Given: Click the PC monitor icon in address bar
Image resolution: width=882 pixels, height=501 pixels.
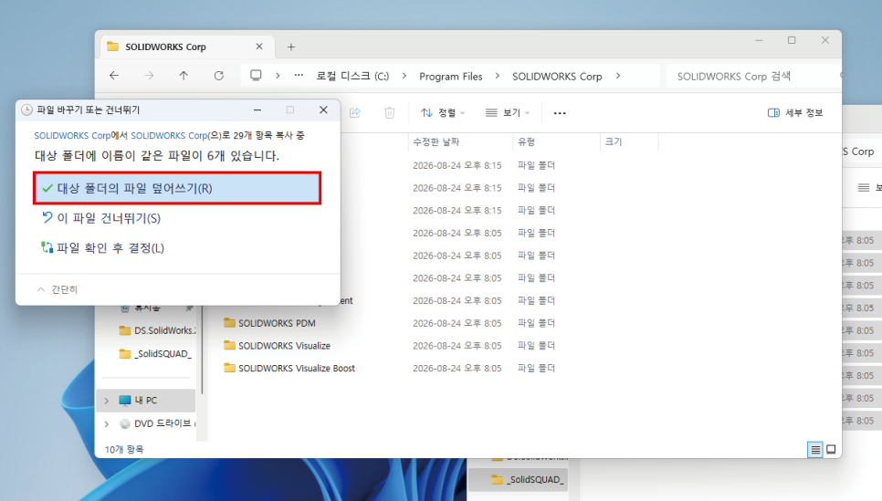Looking at the screenshot, I should coord(256,76).
